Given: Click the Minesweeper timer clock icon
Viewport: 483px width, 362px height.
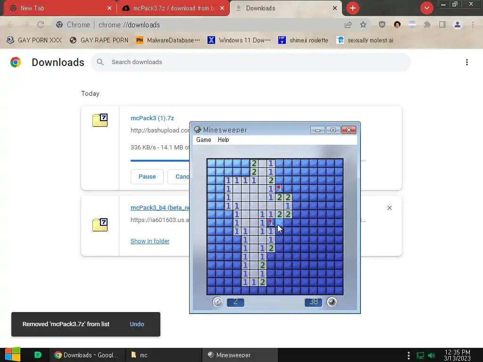Looking at the screenshot, I should tap(217, 302).
